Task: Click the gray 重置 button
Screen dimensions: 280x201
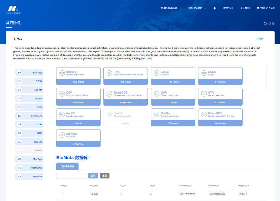Action: click(105, 176)
